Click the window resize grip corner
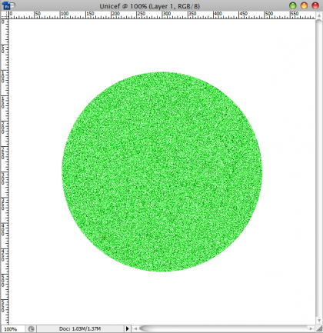323x333 pixels. (x=319, y=328)
